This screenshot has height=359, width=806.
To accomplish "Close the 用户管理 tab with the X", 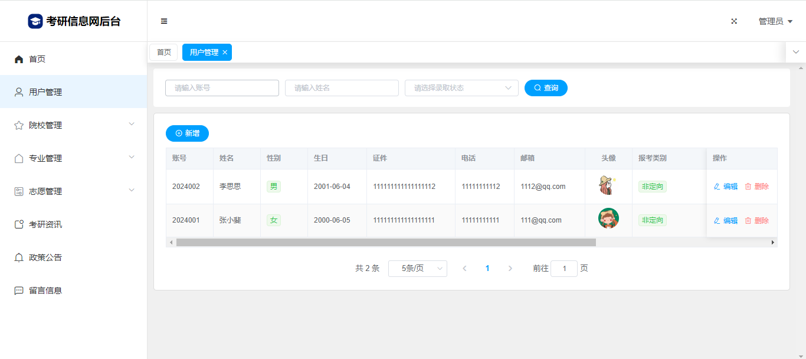I will click(x=225, y=53).
